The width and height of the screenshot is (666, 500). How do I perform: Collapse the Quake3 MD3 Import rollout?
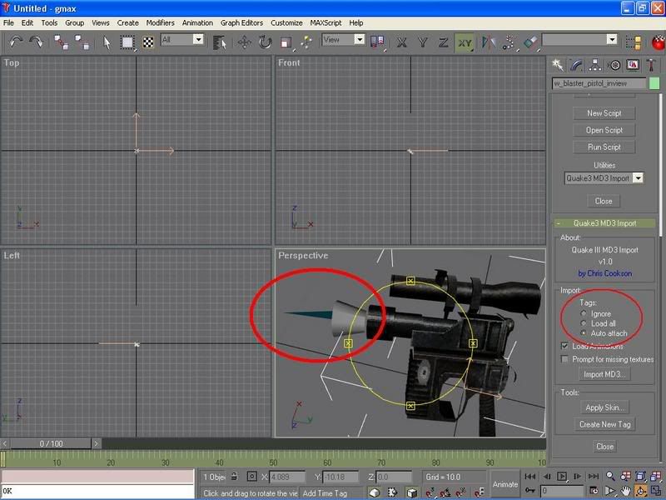(604, 223)
